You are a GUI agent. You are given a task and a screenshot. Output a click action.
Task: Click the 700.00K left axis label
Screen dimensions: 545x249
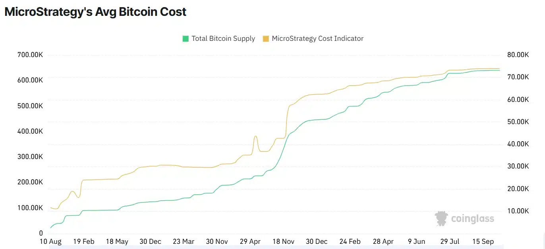30,54
